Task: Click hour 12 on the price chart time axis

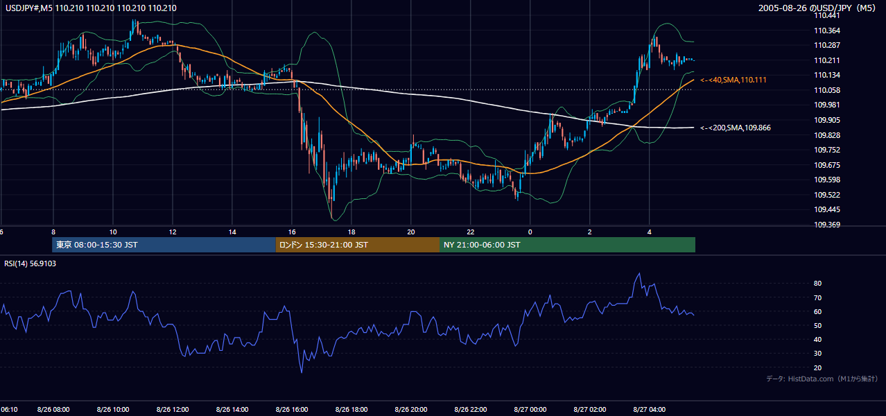Action: (x=172, y=232)
